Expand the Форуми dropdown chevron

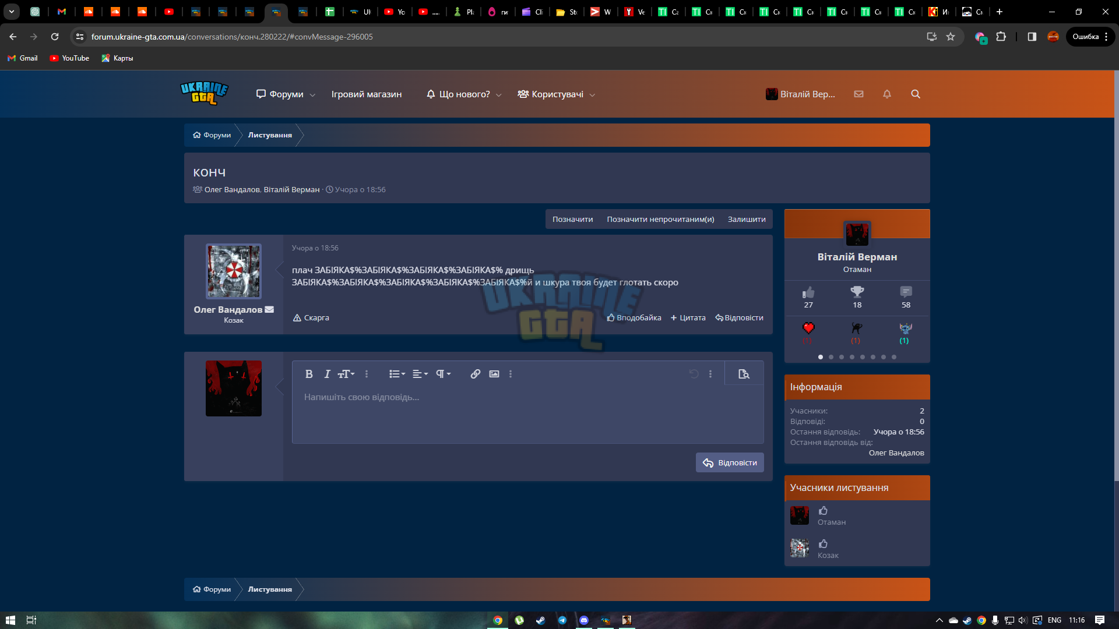[312, 95]
